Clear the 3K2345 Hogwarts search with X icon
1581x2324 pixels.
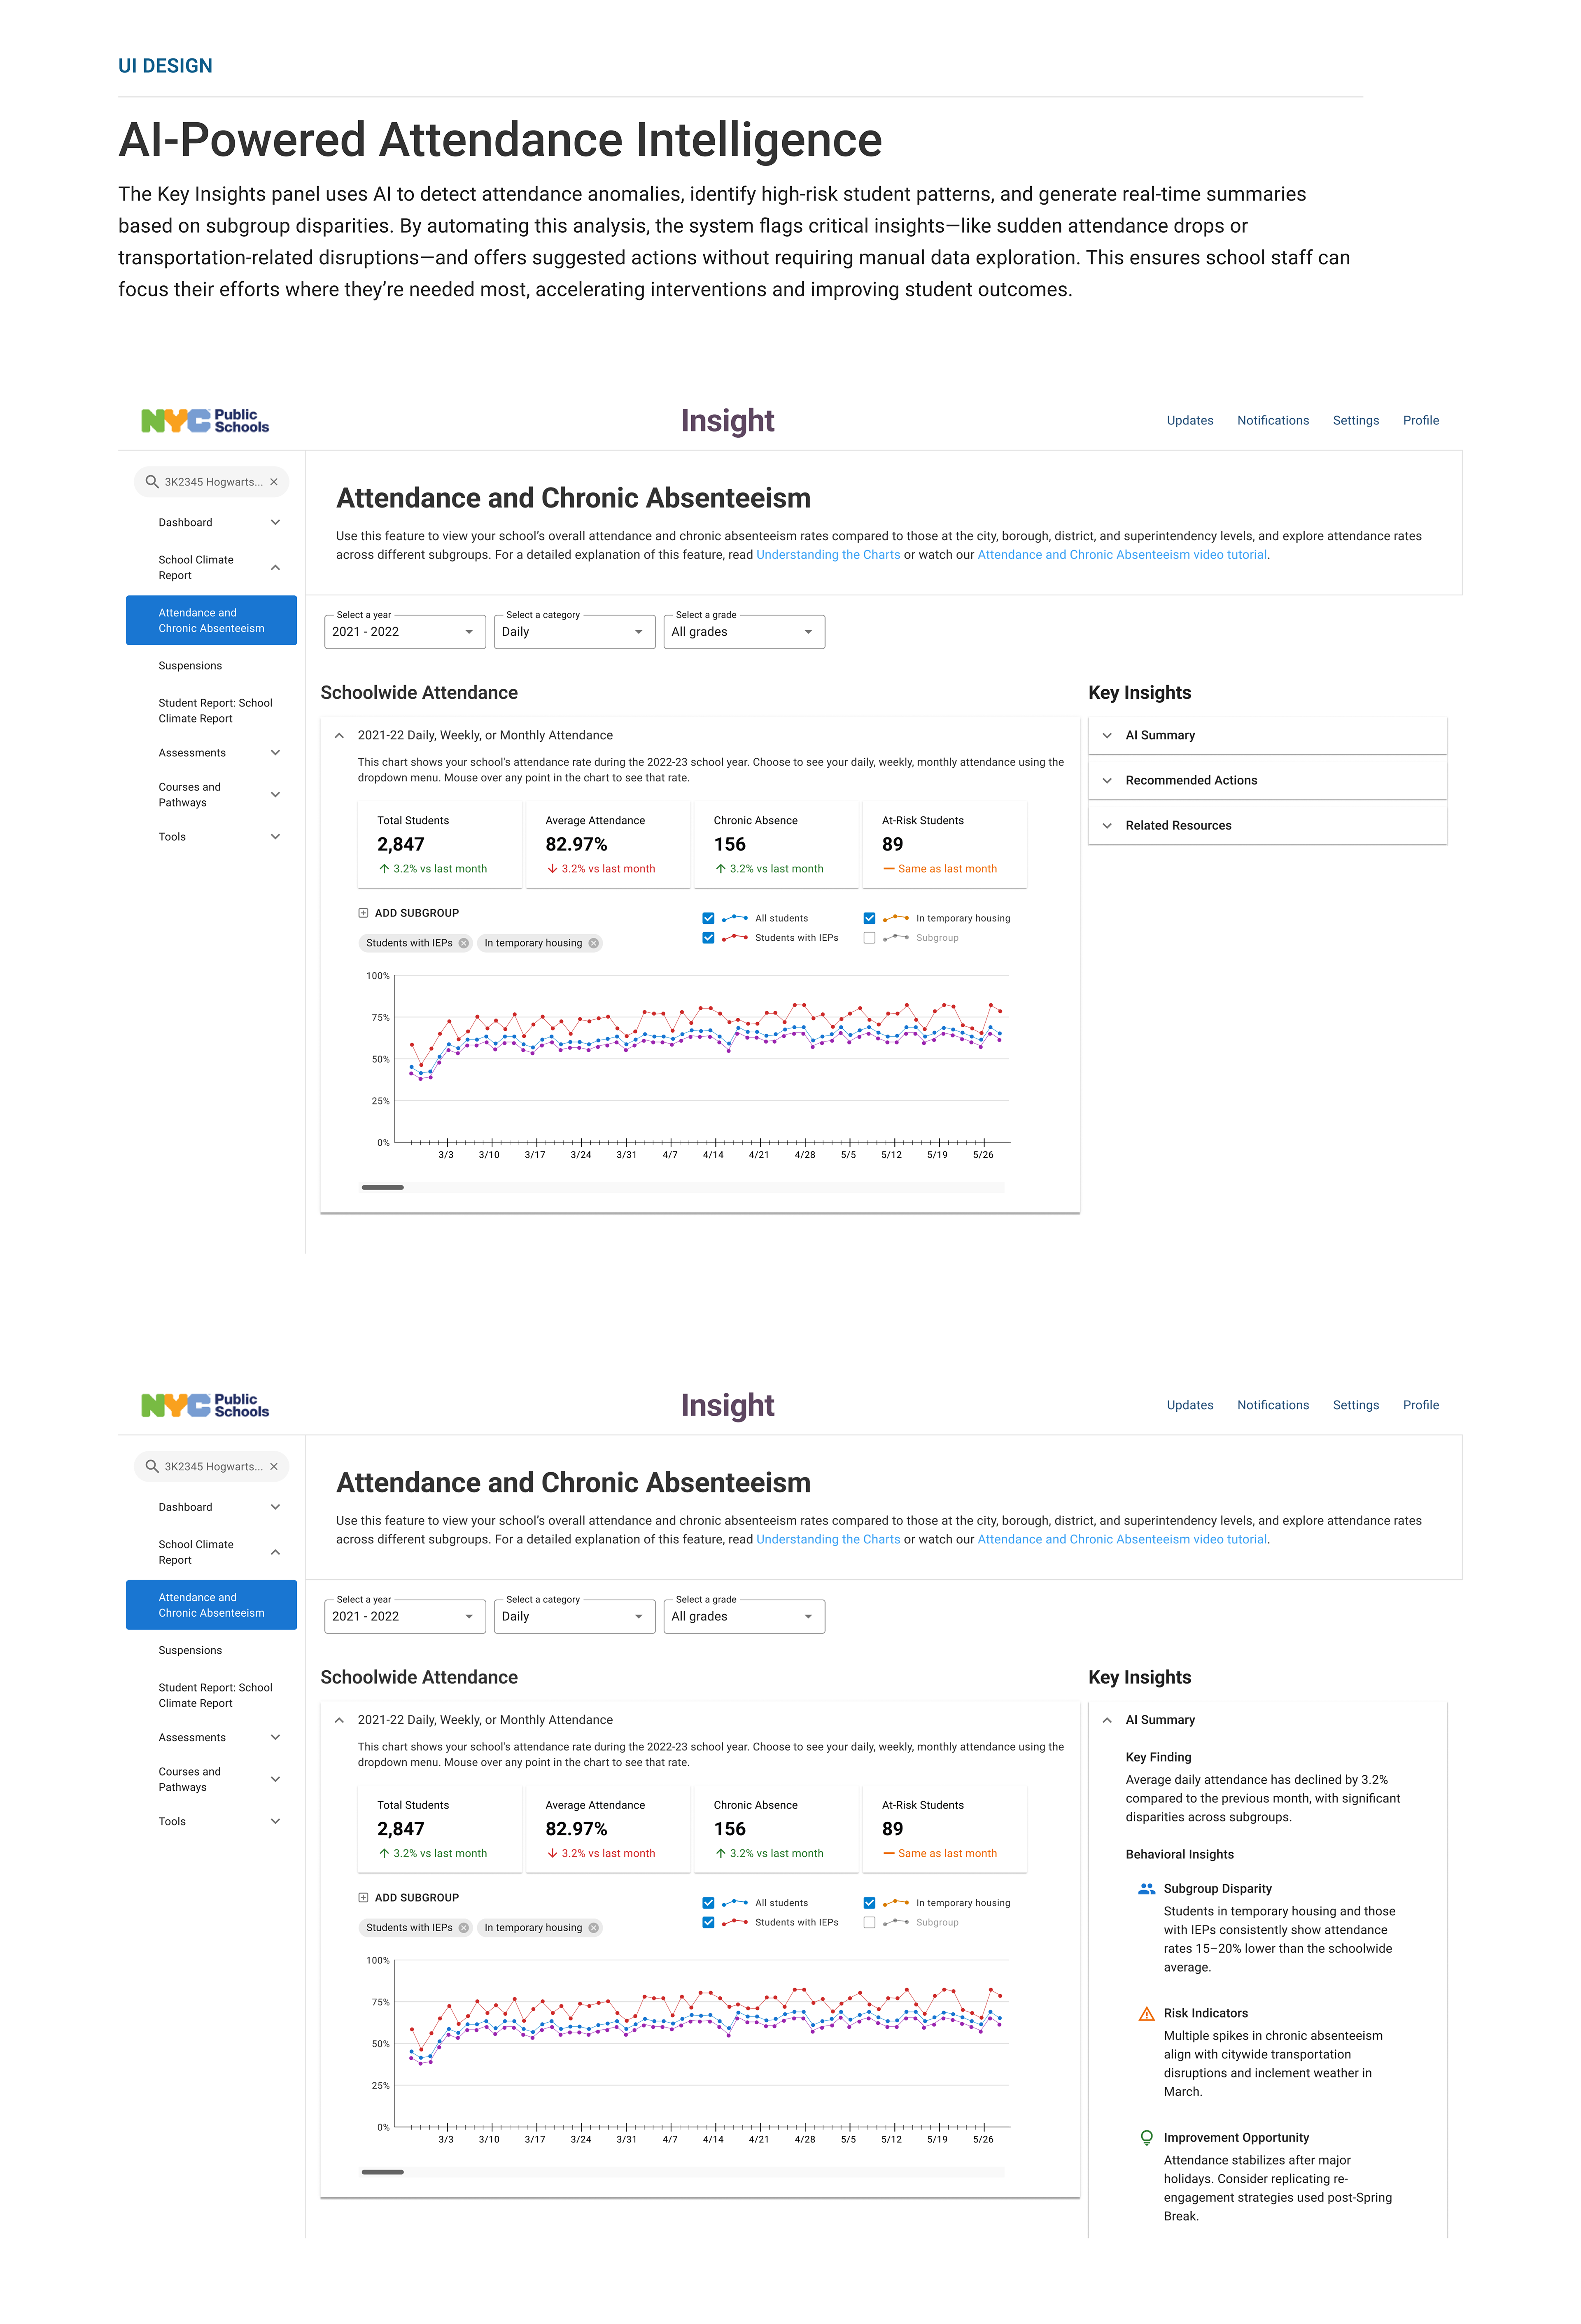point(274,482)
